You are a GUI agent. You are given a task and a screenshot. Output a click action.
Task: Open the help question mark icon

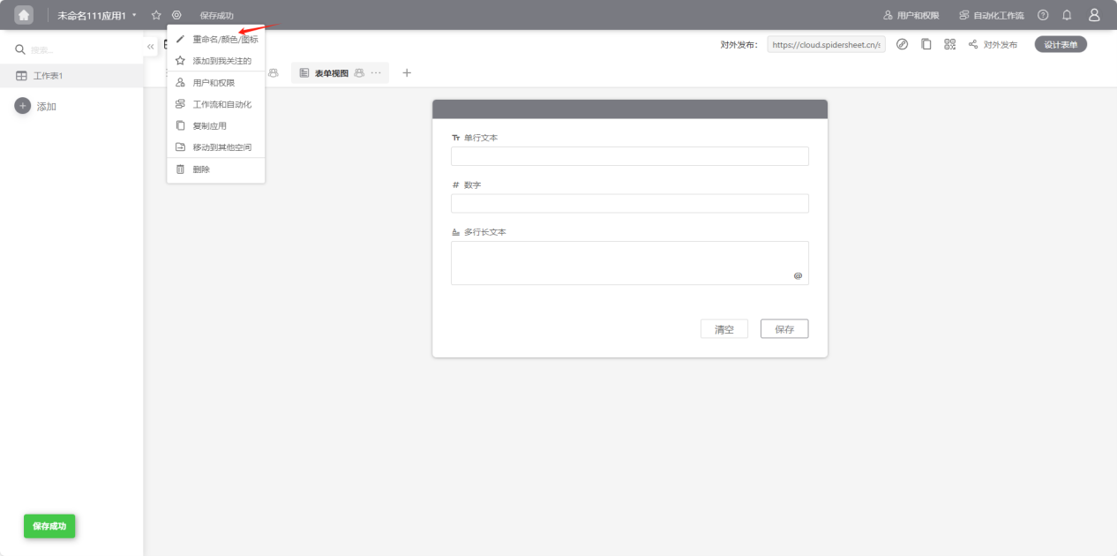pos(1043,15)
